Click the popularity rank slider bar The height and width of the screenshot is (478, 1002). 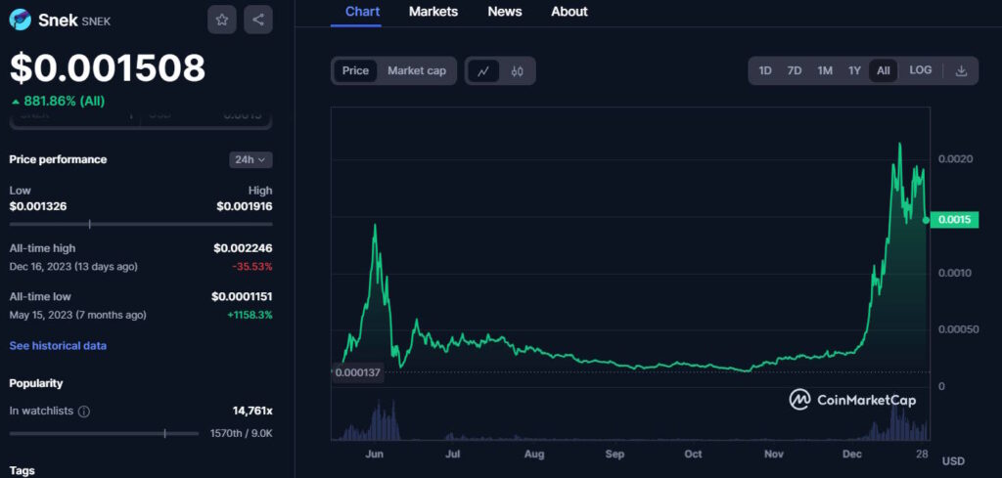(104, 433)
